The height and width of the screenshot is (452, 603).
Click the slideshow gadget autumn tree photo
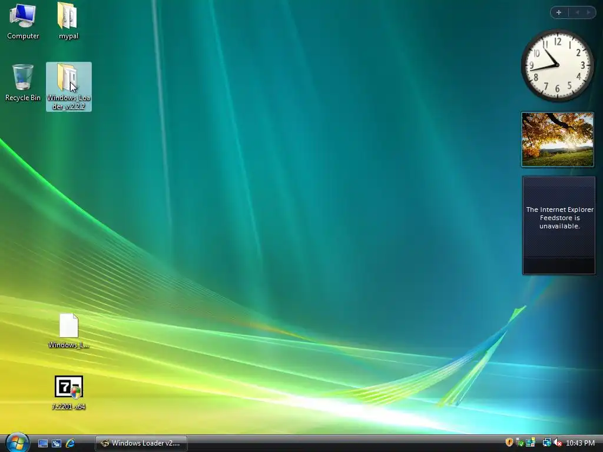tap(557, 139)
